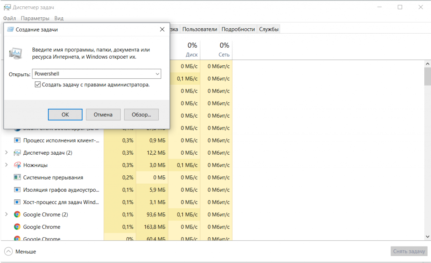Click the Диспетчер задач process icon in list
Screen dimensions: 431x263
click(17, 153)
